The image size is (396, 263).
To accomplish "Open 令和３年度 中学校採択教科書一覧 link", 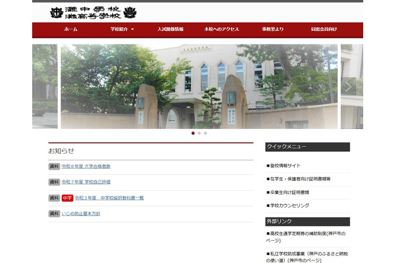I will [x=109, y=198].
